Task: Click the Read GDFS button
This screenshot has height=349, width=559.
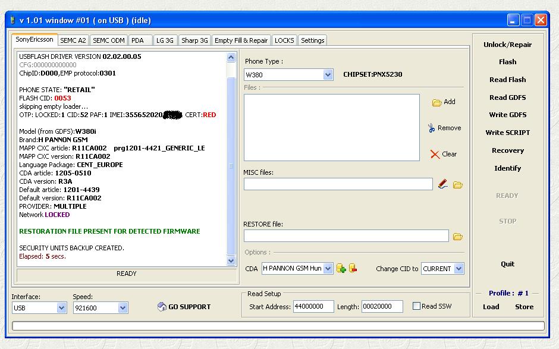Action: pos(508,98)
